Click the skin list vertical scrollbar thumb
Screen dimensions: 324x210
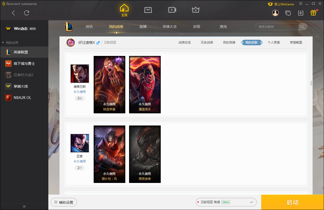[x=311, y=83]
